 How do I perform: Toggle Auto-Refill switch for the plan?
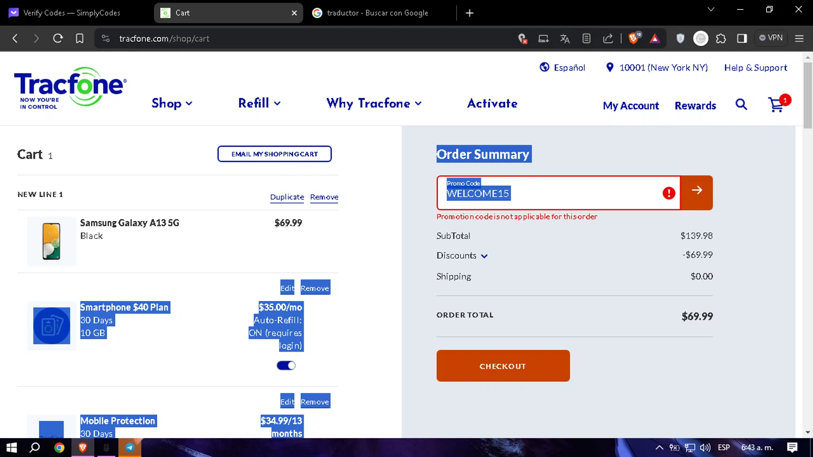[286, 365]
